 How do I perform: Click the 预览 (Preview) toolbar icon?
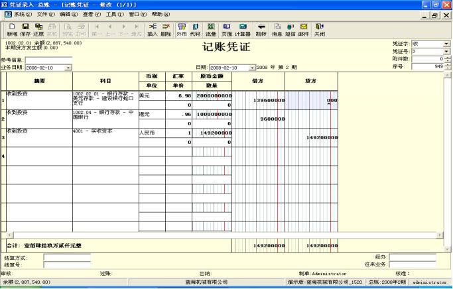[68, 30]
